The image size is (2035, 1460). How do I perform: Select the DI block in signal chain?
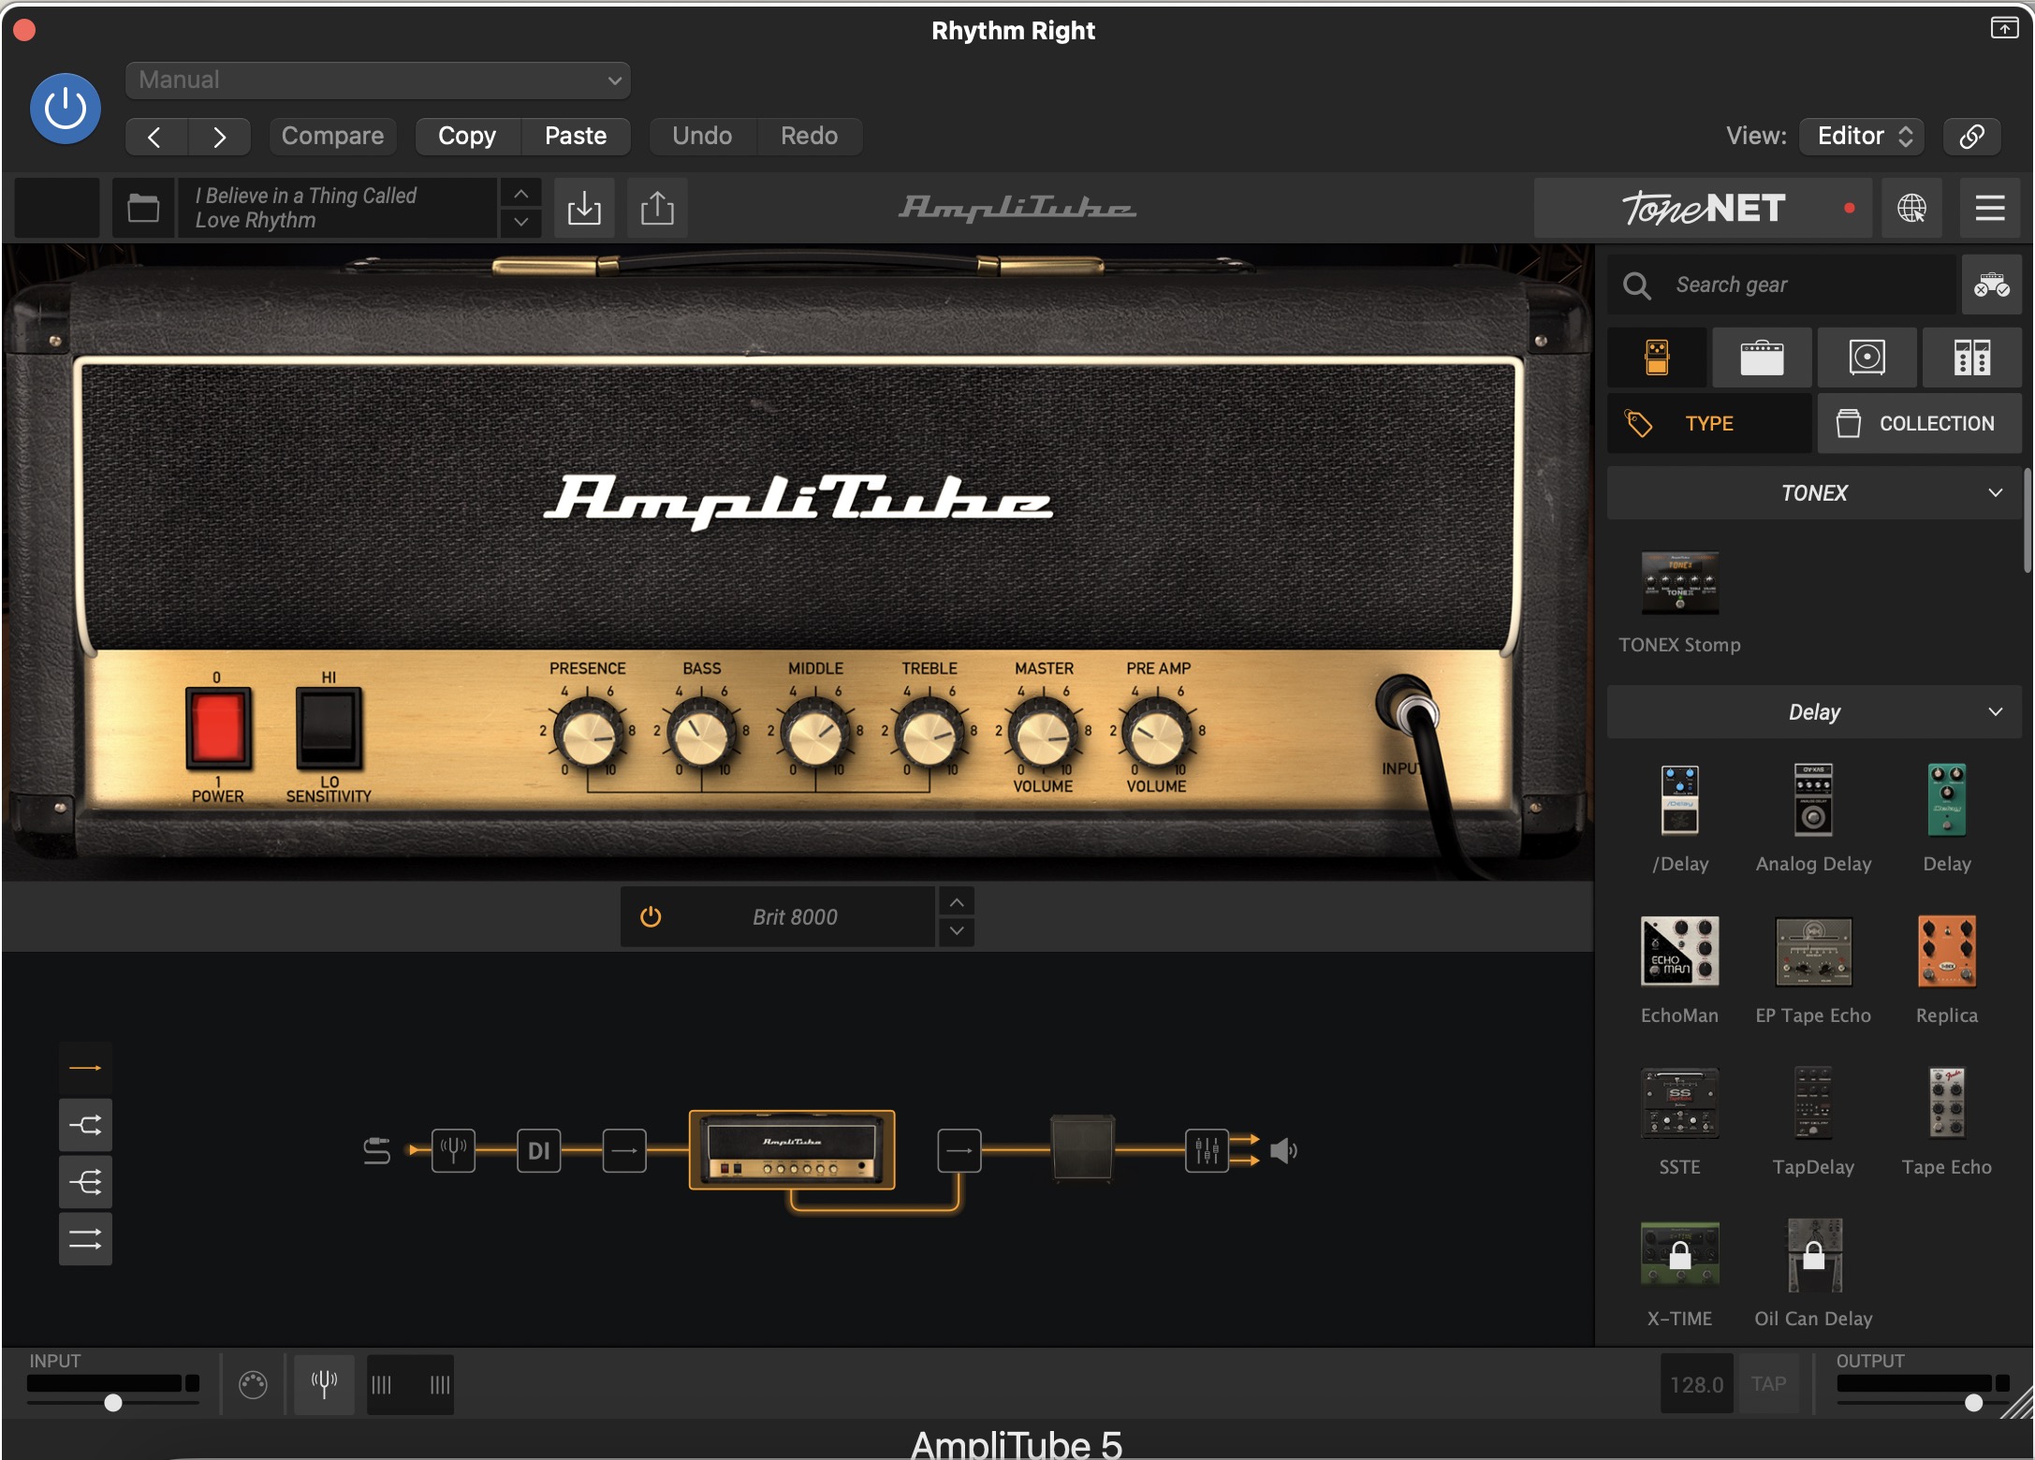(539, 1151)
